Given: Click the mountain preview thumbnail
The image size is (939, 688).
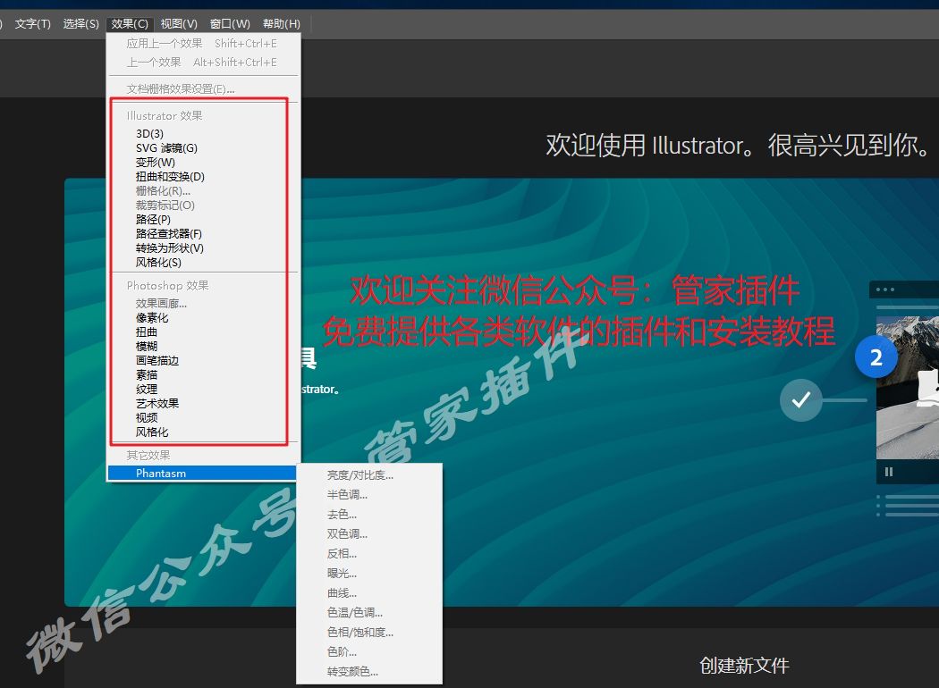Looking at the screenshot, I should click(x=908, y=387).
